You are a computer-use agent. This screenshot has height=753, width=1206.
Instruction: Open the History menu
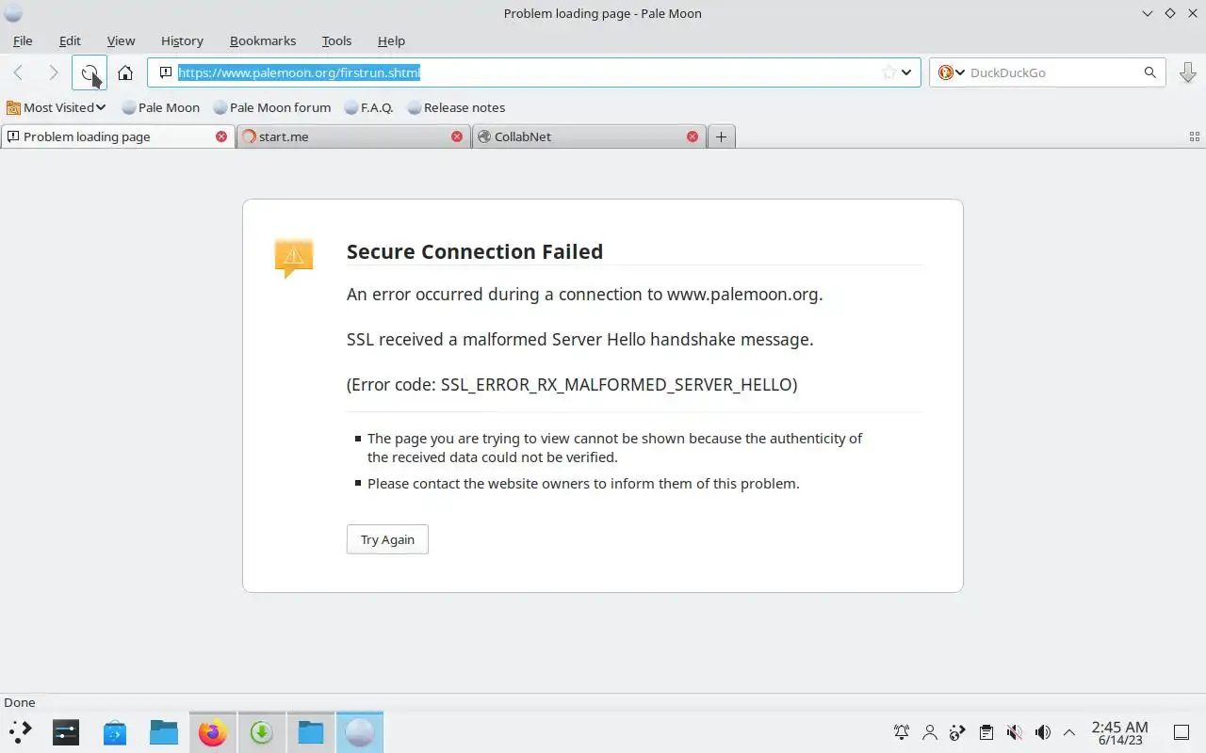182,40
